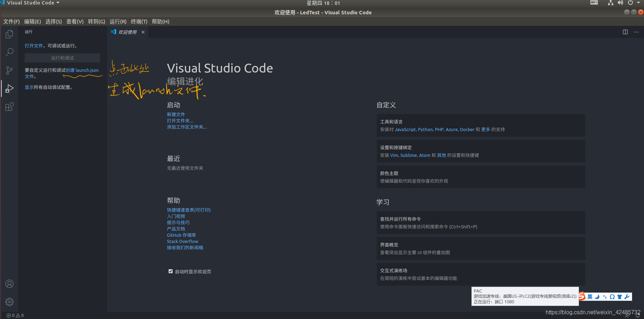Open the 入门视频 link
Viewport: 644px width, 319px height.
click(176, 216)
